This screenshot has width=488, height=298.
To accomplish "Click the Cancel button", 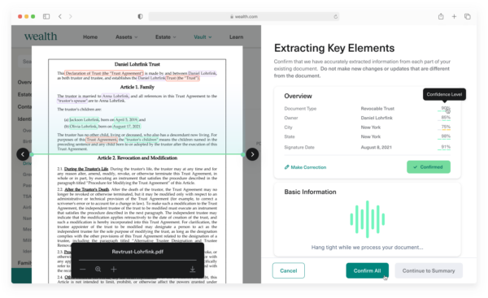I will point(289,270).
